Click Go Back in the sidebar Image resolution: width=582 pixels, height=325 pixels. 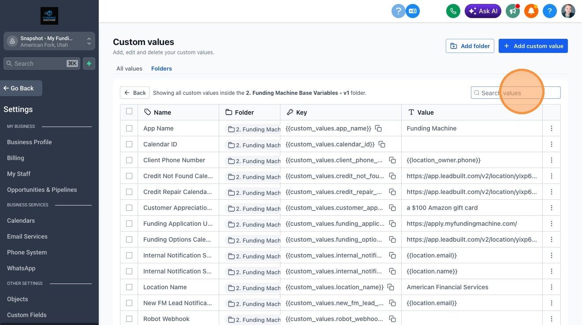pos(21,88)
